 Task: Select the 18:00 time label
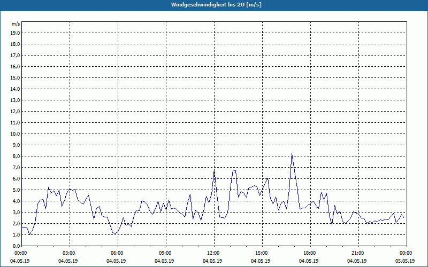pos(311,253)
